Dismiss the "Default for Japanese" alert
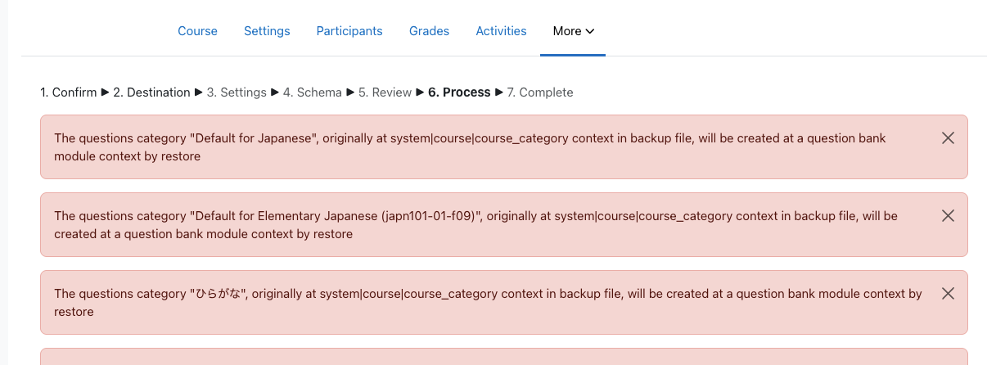The image size is (1005, 365). coord(948,138)
